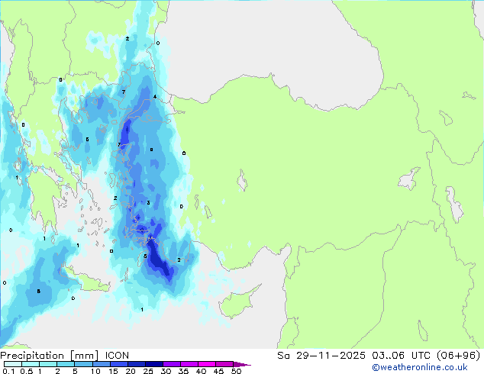Click the 1–2 mm legend color box
This screenshot has height=374, width=484.
point(48,364)
